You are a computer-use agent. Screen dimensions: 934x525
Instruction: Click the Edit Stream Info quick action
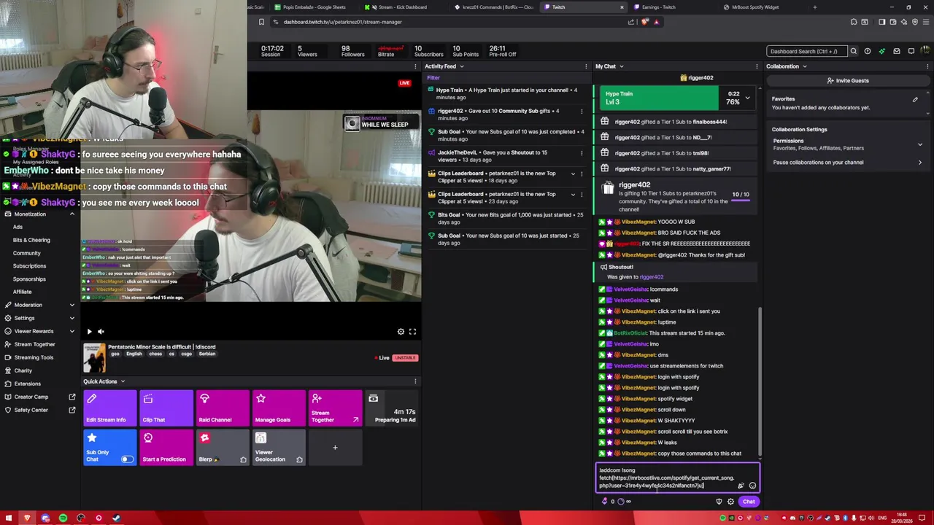[x=109, y=408]
